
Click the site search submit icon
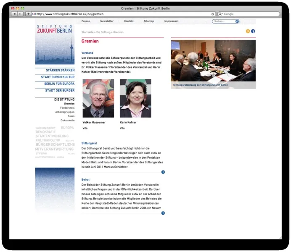coord(237,21)
